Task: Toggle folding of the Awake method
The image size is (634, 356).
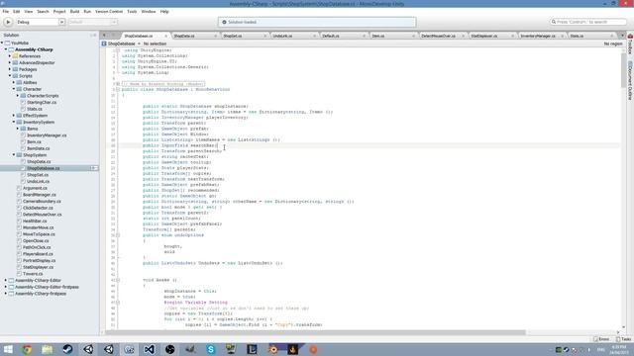Action: (x=118, y=280)
